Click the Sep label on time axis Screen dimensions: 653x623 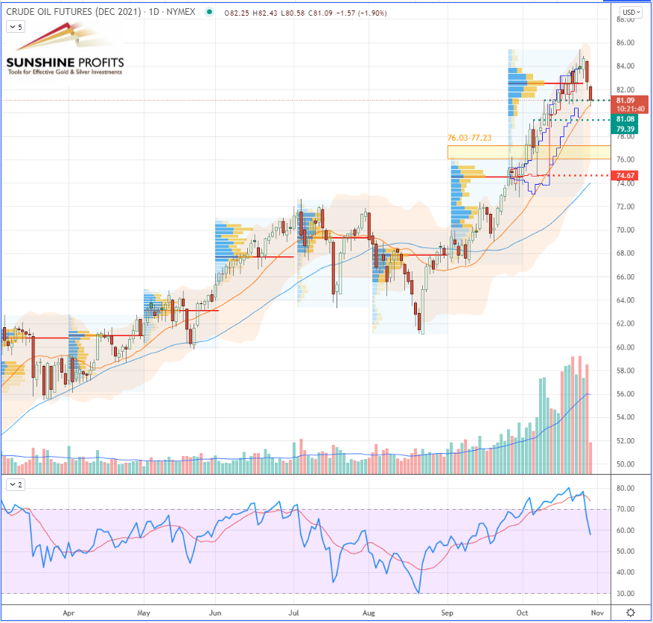click(447, 613)
